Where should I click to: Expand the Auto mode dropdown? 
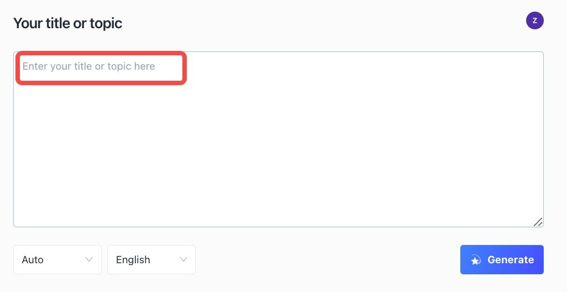coord(57,259)
